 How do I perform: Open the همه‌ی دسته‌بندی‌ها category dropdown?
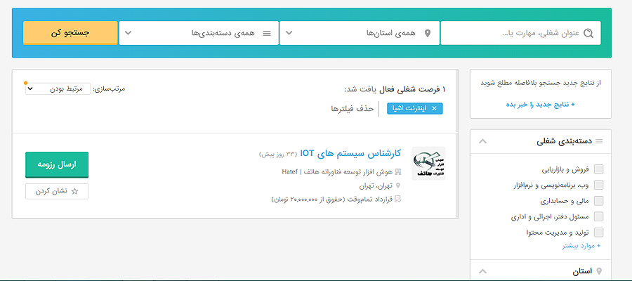pos(199,33)
